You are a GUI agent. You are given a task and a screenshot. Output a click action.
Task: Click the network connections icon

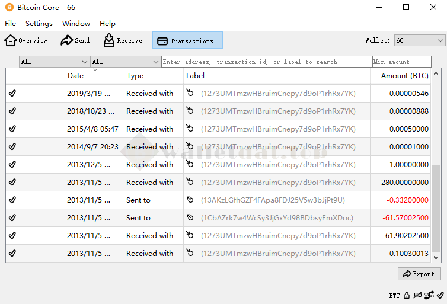[429, 295]
